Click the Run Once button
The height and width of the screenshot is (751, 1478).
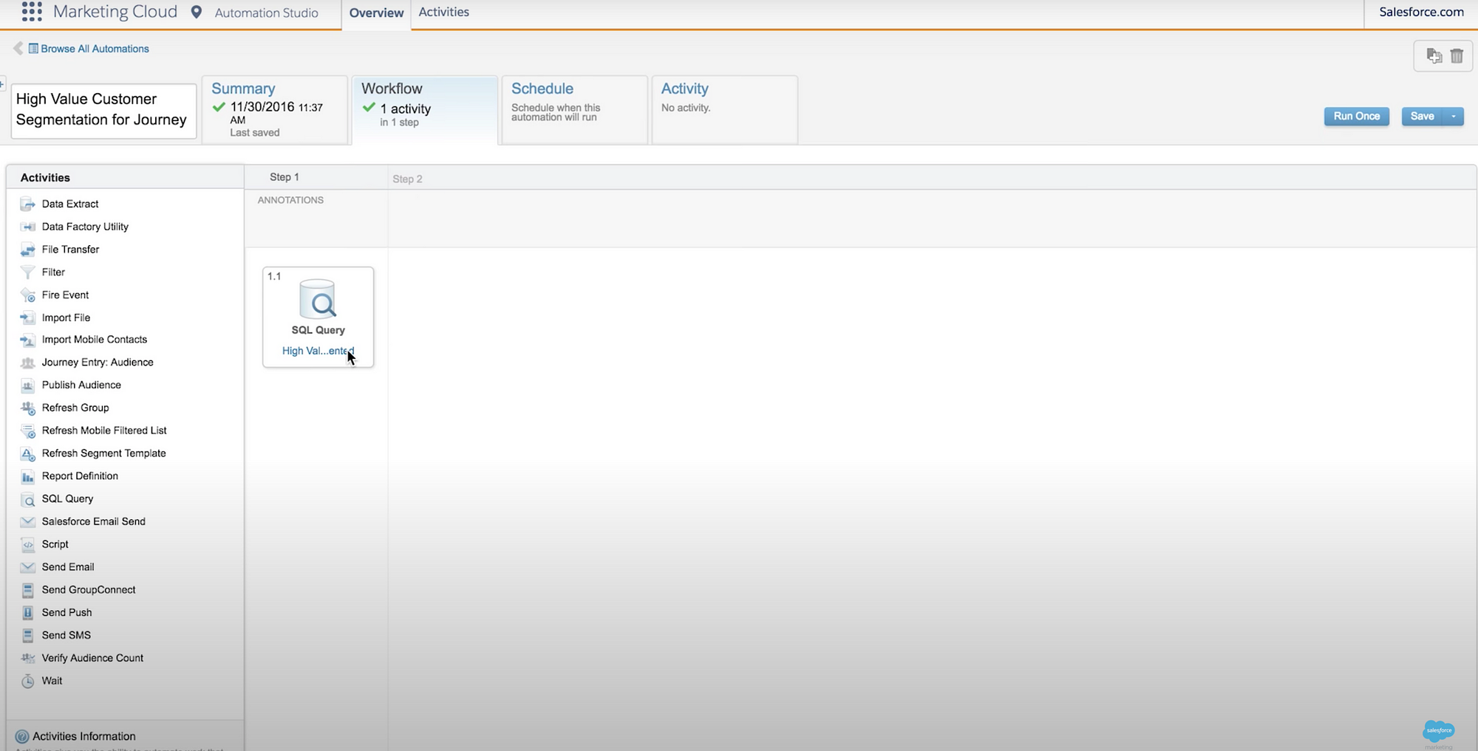tap(1357, 117)
